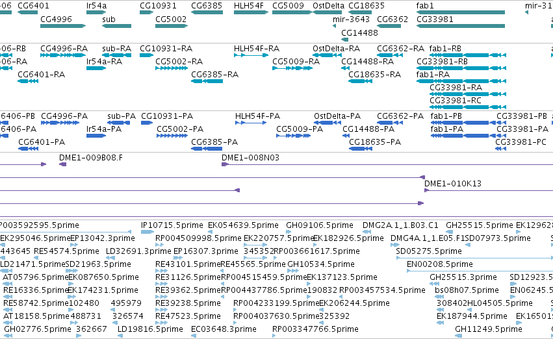The image size is (553, 339).
Task: Click the CG33981-PB protein glyph
Action: click(x=501, y=123)
